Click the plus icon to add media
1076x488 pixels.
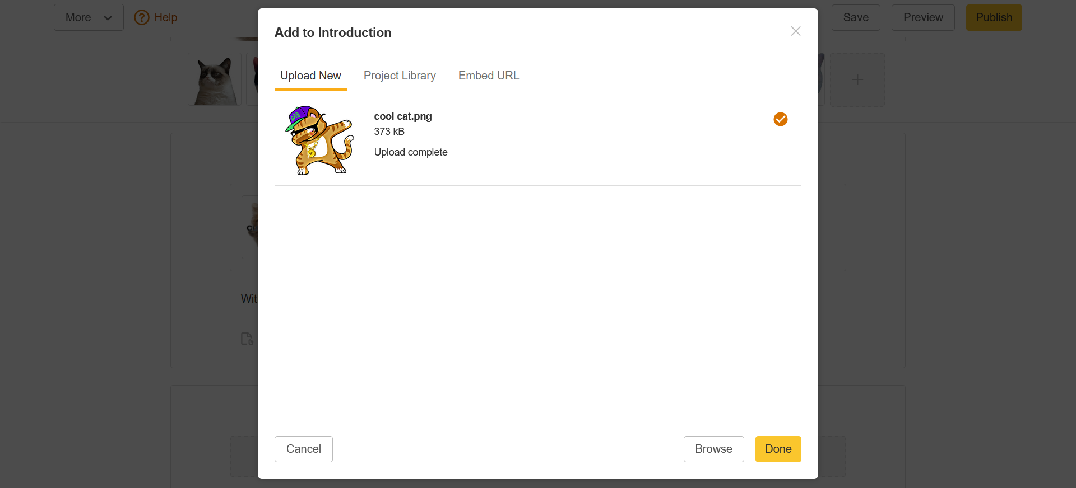pos(857,79)
